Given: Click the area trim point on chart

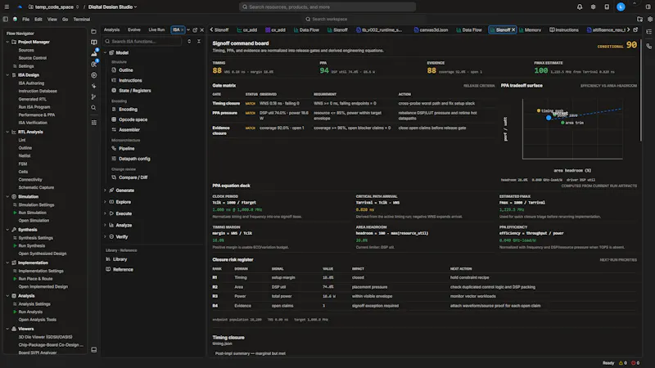Looking at the screenshot, I should pos(562,123).
